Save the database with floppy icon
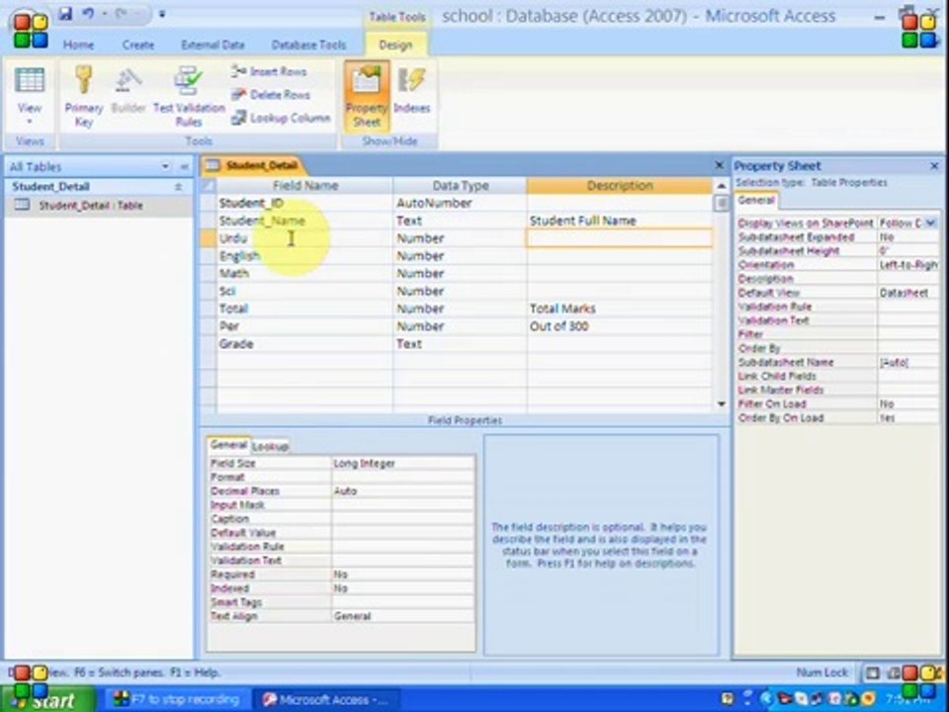This screenshot has width=949, height=712. coord(66,13)
